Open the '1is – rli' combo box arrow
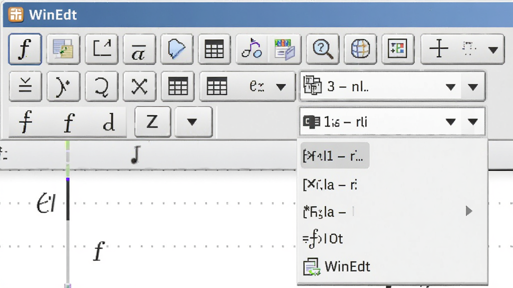Screen dimensions: 513x288 click(450, 122)
